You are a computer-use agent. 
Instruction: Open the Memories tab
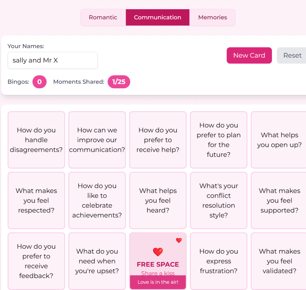point(212,17)
